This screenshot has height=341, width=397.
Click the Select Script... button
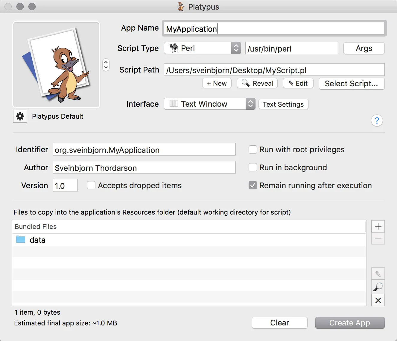(x=352, y=84)
